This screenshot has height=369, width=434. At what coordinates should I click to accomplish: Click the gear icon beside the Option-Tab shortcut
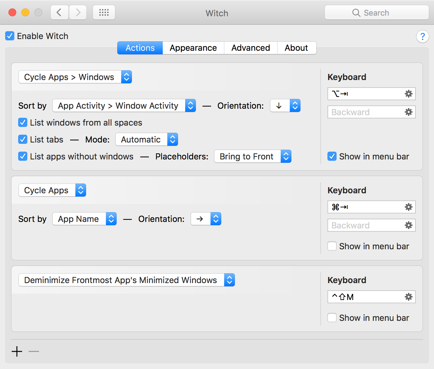(408, 94)
